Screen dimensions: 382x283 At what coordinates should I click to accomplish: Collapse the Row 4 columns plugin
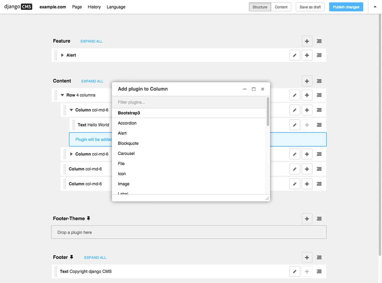[x=62, y=95]
